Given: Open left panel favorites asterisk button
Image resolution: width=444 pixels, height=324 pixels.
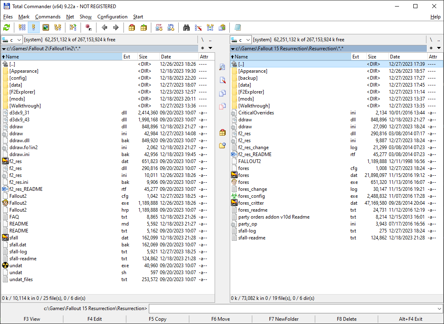Looking at the screenshot, I should point(202,48).
